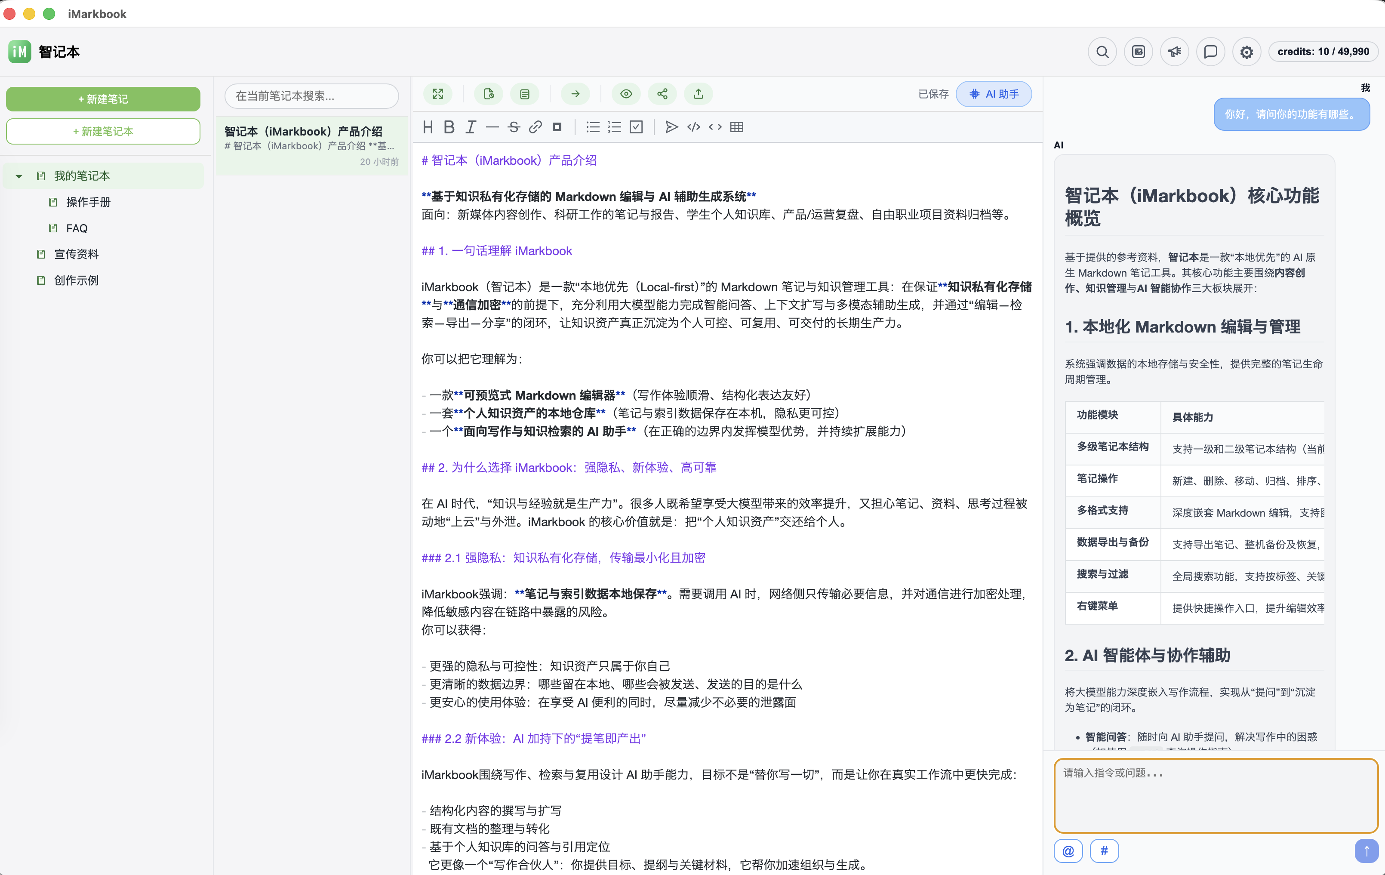Viewport: 1385px width, 875px height.
Task: Collapse the 我的笔记本 section
Action: [x=19, y=176]
